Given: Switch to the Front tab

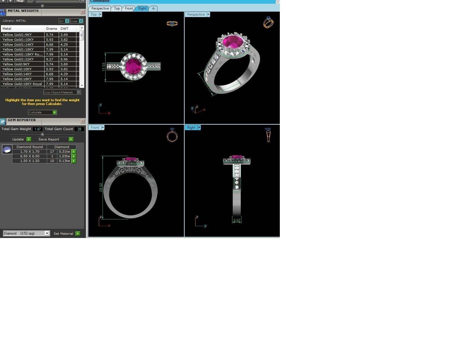Looking at the screenshot, I should [x=129, y=9].
